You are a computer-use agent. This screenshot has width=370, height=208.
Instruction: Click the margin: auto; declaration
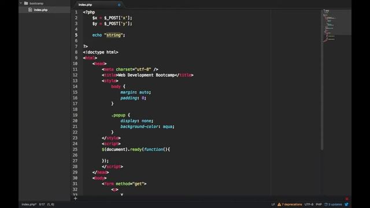pyautogui.click(x=136, y=92)
